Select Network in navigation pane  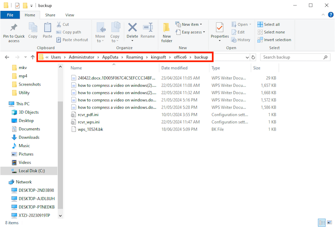pyautogui.click(x=24, y=182)
